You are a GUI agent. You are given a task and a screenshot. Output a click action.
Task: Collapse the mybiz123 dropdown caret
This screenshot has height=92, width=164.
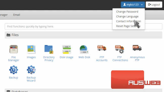[142, 5]
